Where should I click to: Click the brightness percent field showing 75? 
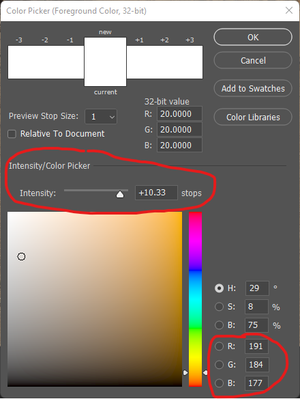pos(256,325)
